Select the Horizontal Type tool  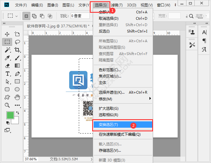tap(8, 74)
